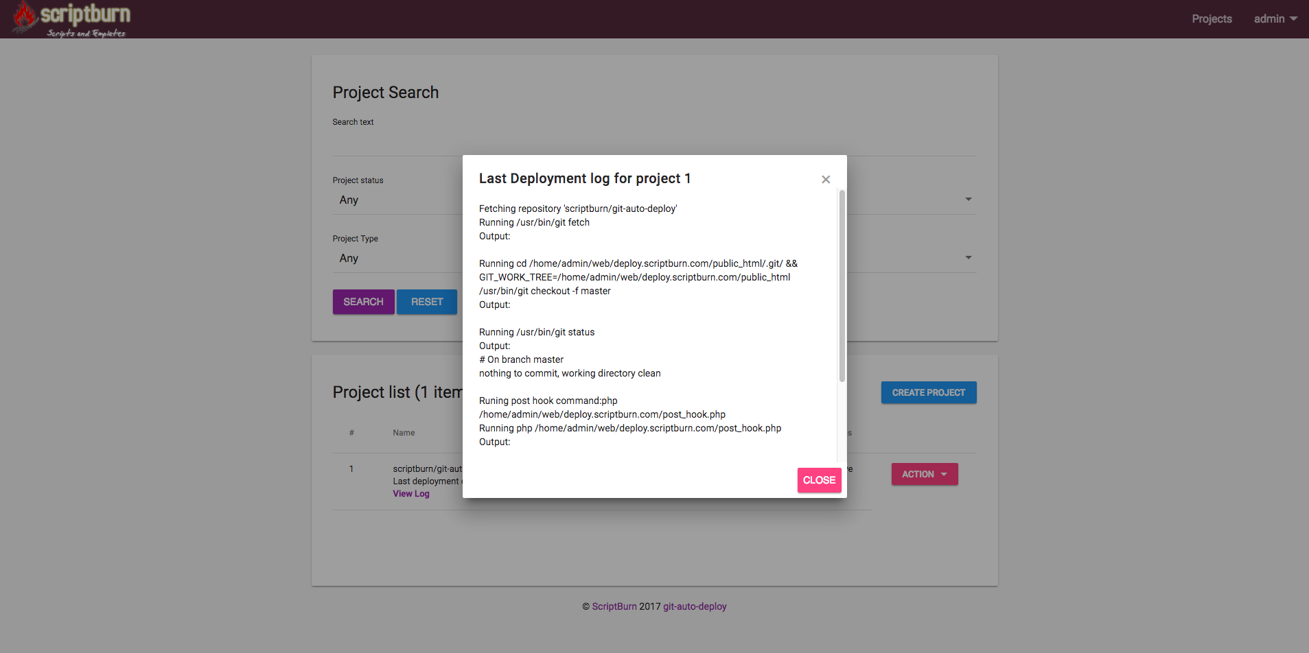1309x653 pixels.
Task: Follow the git-auto-deploy footer link
Action: click(694, 606)
